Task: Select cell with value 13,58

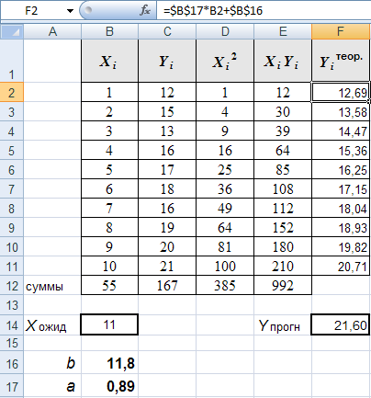Action: [x=341, y=112]
